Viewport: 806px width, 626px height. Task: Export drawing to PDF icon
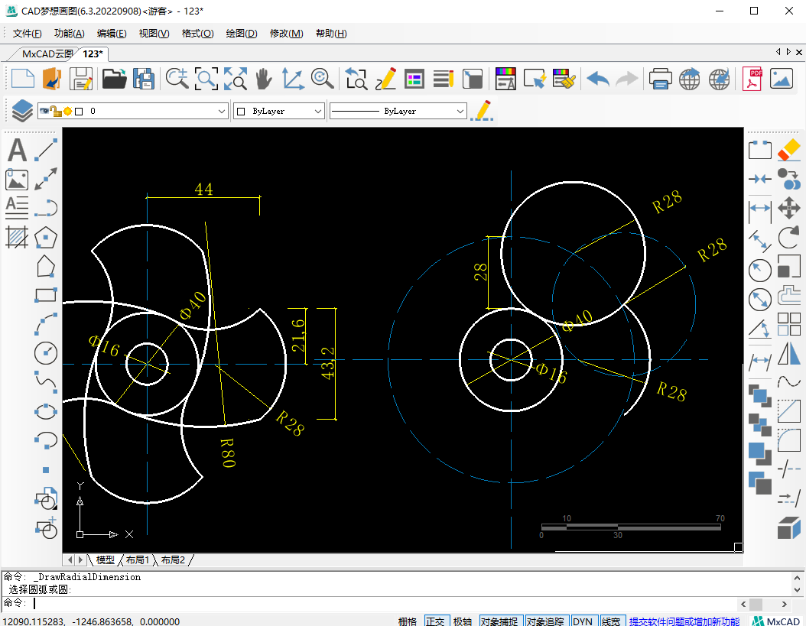752,79
